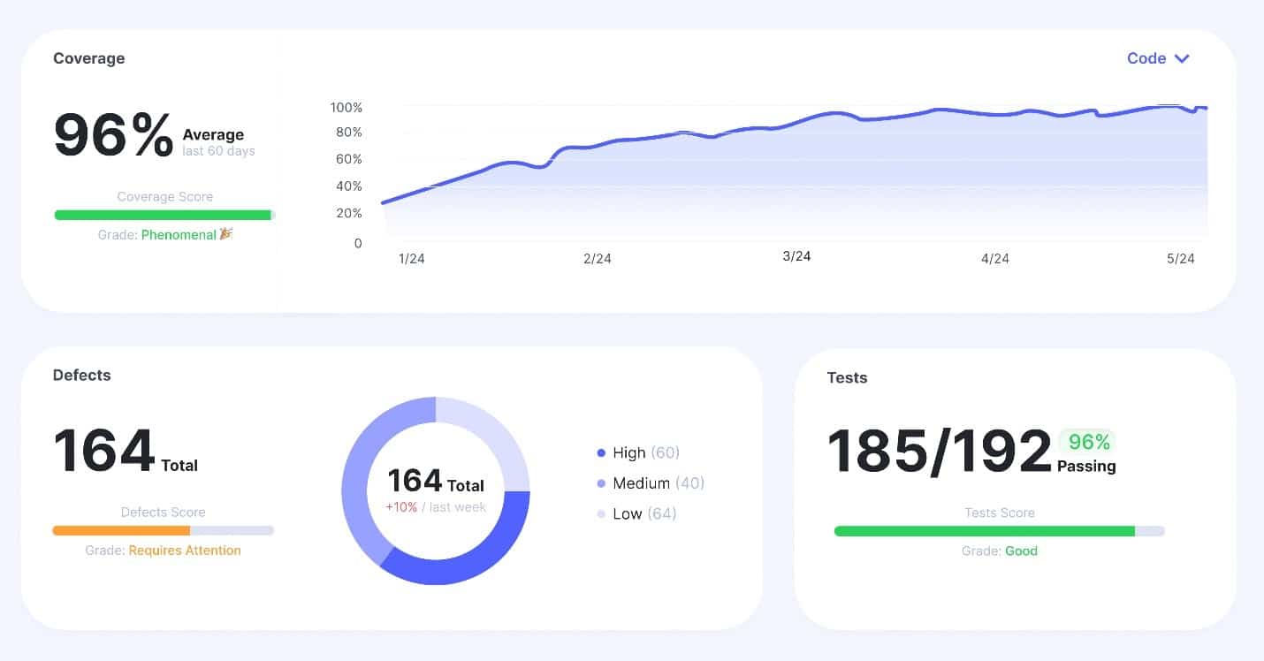
Task: Click the 'Grade: Phenomenal' text
Action: [157, 235]
